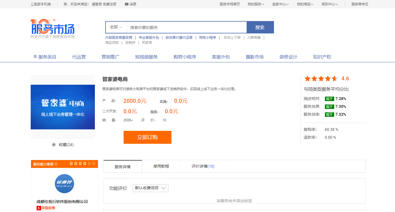This screenshot has height=212, width=395.
Task: Click the service capability medal icons
Action: tap(82, 164)
